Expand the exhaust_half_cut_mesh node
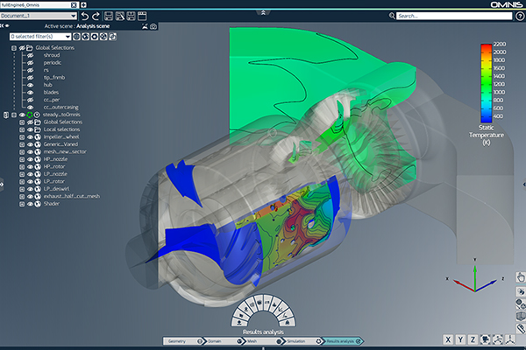Screen dimensions: 526x350 pyautogui.click(x=22, y=196)
